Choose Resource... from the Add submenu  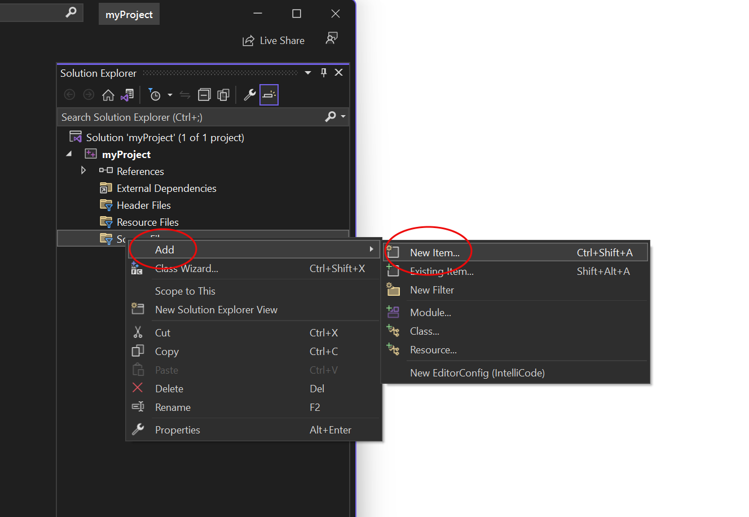point(516,350)
